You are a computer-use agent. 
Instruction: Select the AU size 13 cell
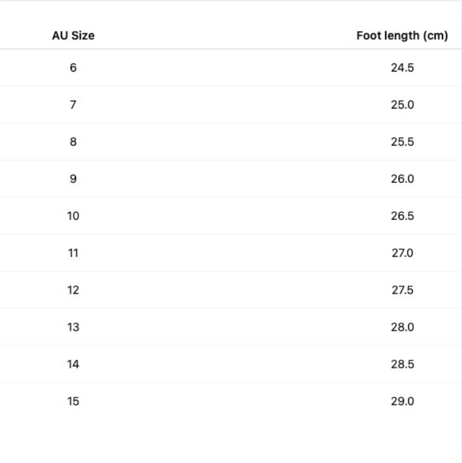tap(73, 327)
